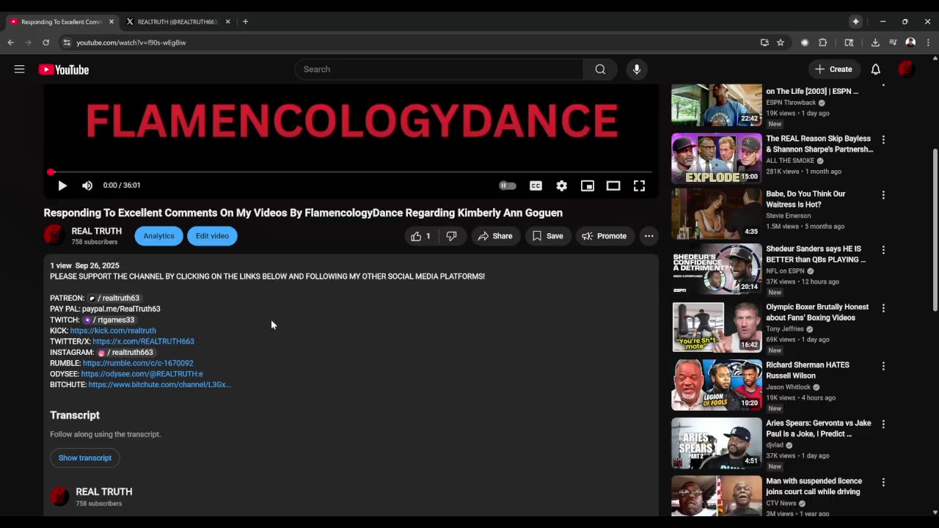
Task: Show the video transcript
Action: (85, 458)
